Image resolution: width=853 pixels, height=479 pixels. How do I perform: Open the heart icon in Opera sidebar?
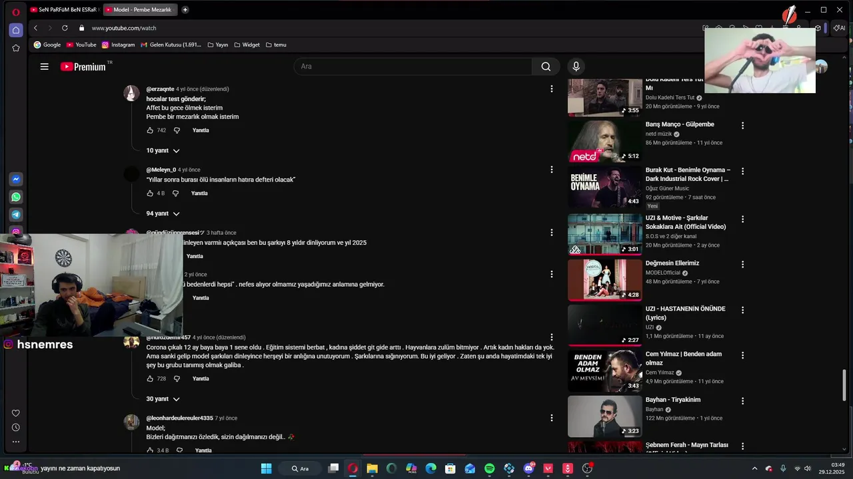[x=16, y=413]
